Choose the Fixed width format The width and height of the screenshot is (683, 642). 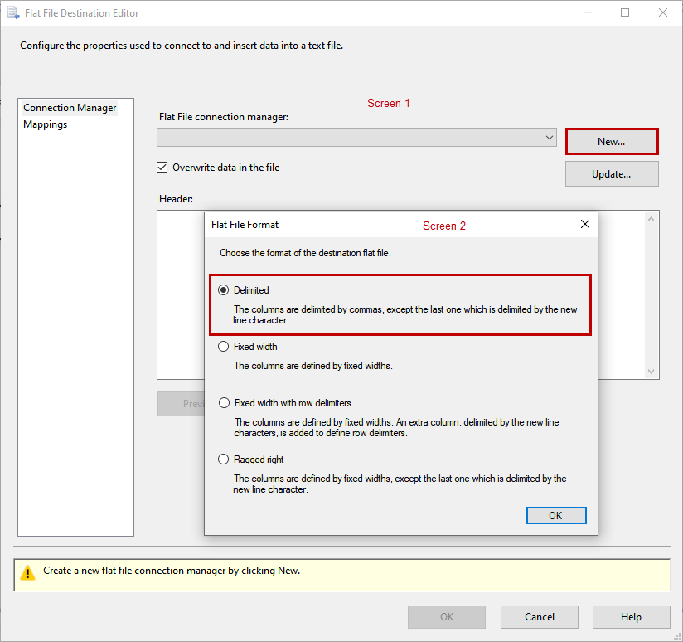point(223,346)
